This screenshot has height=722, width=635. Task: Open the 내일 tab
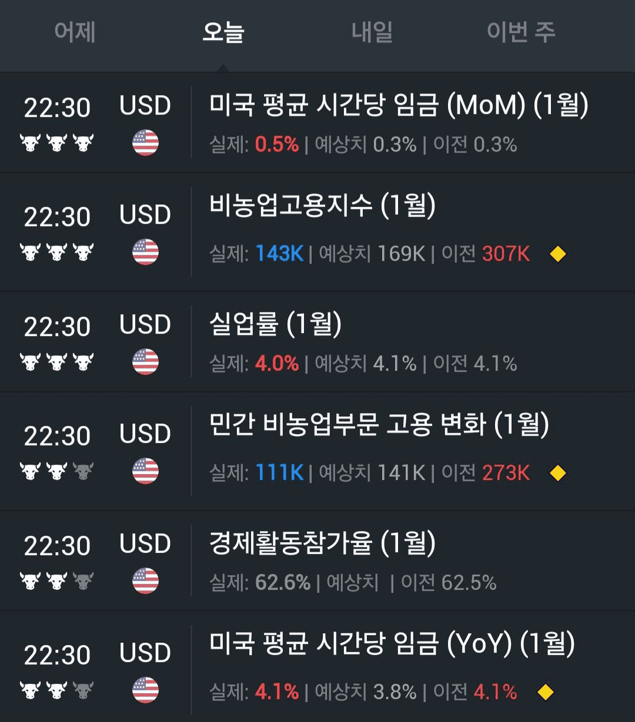coord(372,32)
